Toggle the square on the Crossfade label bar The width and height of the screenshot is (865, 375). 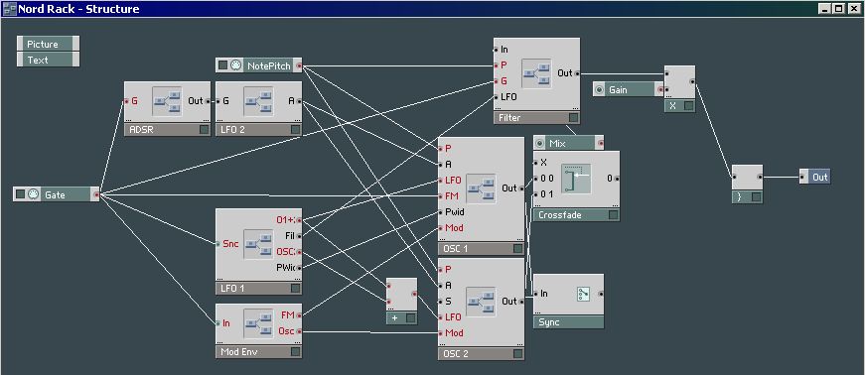pyautogui.click(x=613, y=215)
